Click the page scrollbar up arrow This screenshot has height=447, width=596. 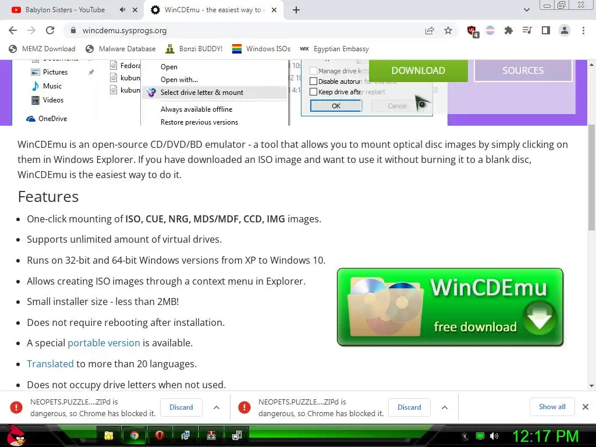(x=591, y=65)
